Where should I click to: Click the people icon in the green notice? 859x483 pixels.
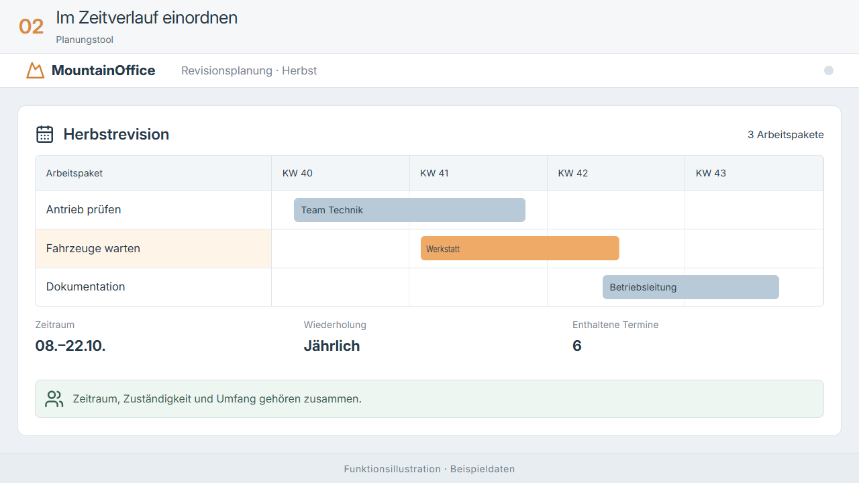click(54, 399)
